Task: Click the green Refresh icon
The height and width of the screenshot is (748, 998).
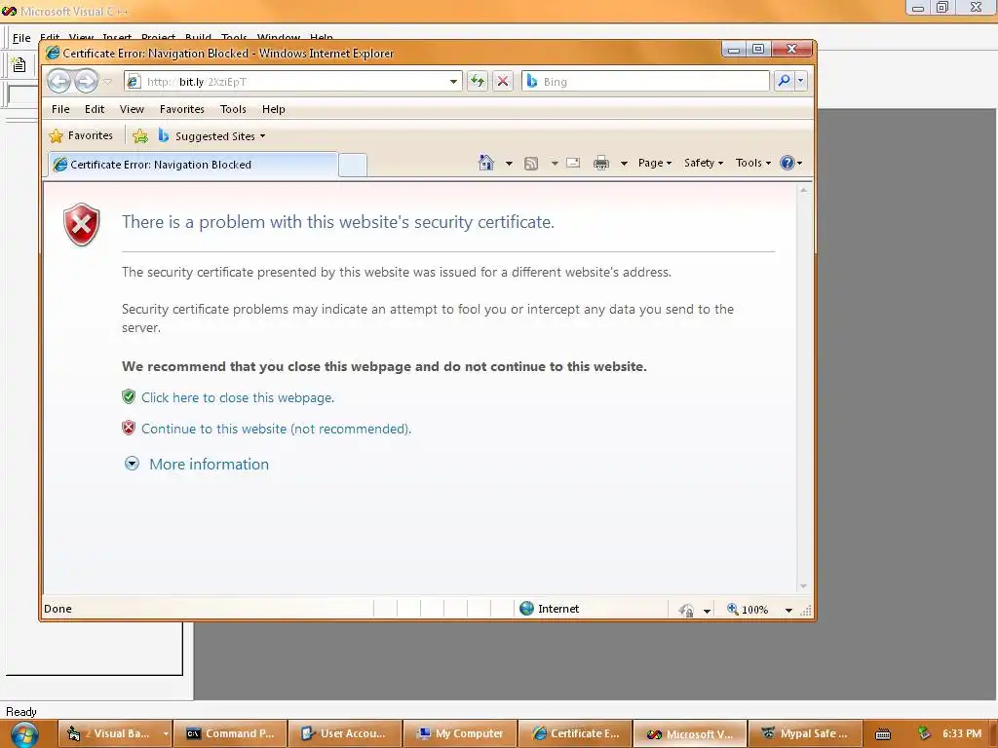Action: pos(477,81)
